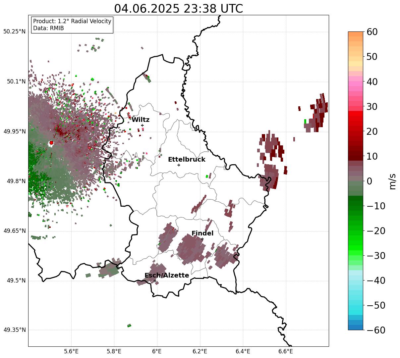Click the Ettelbruck station cross marker
The image size is (400, 358).
click(x=179, y=165)
